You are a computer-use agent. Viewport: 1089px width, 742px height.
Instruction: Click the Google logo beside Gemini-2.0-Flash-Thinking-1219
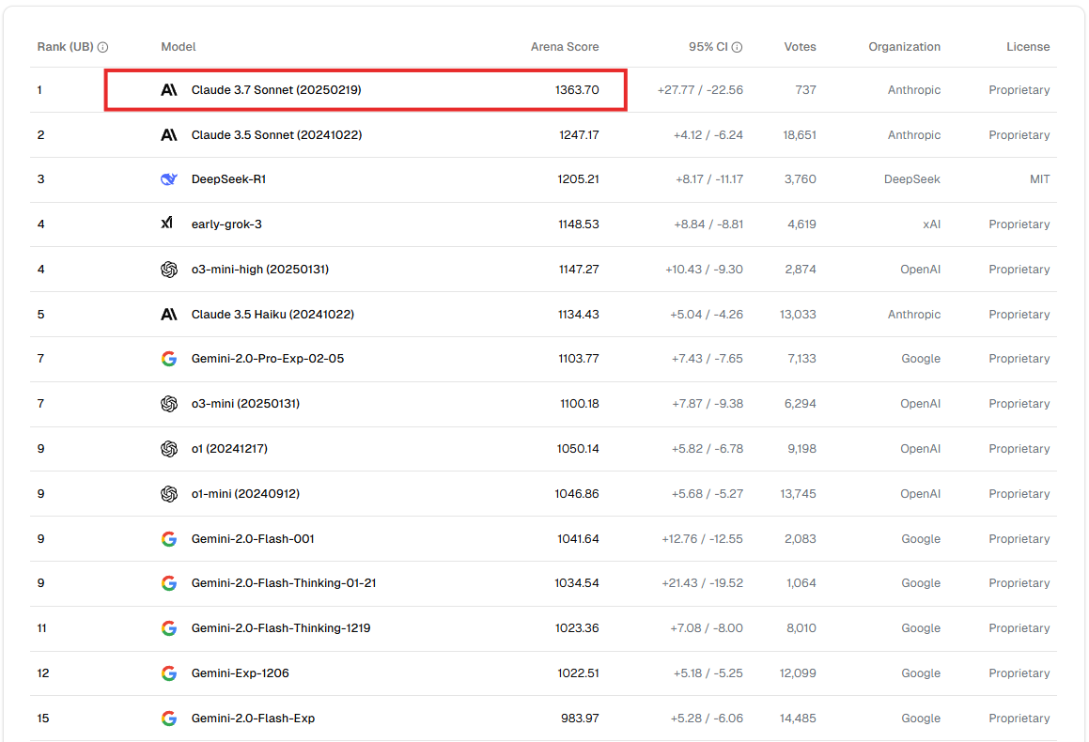169,628
